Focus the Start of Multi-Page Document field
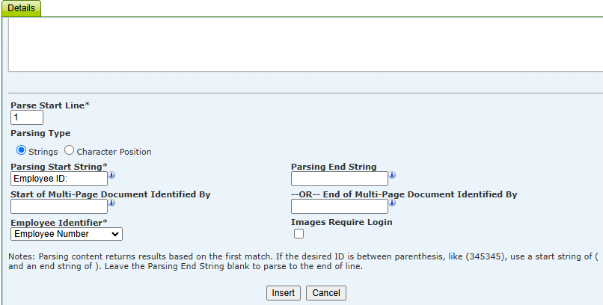603x305 pixels. pyautogui.click(x=59, y=206)
